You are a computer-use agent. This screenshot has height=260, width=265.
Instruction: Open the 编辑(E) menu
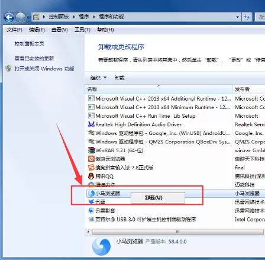(37, 30)
